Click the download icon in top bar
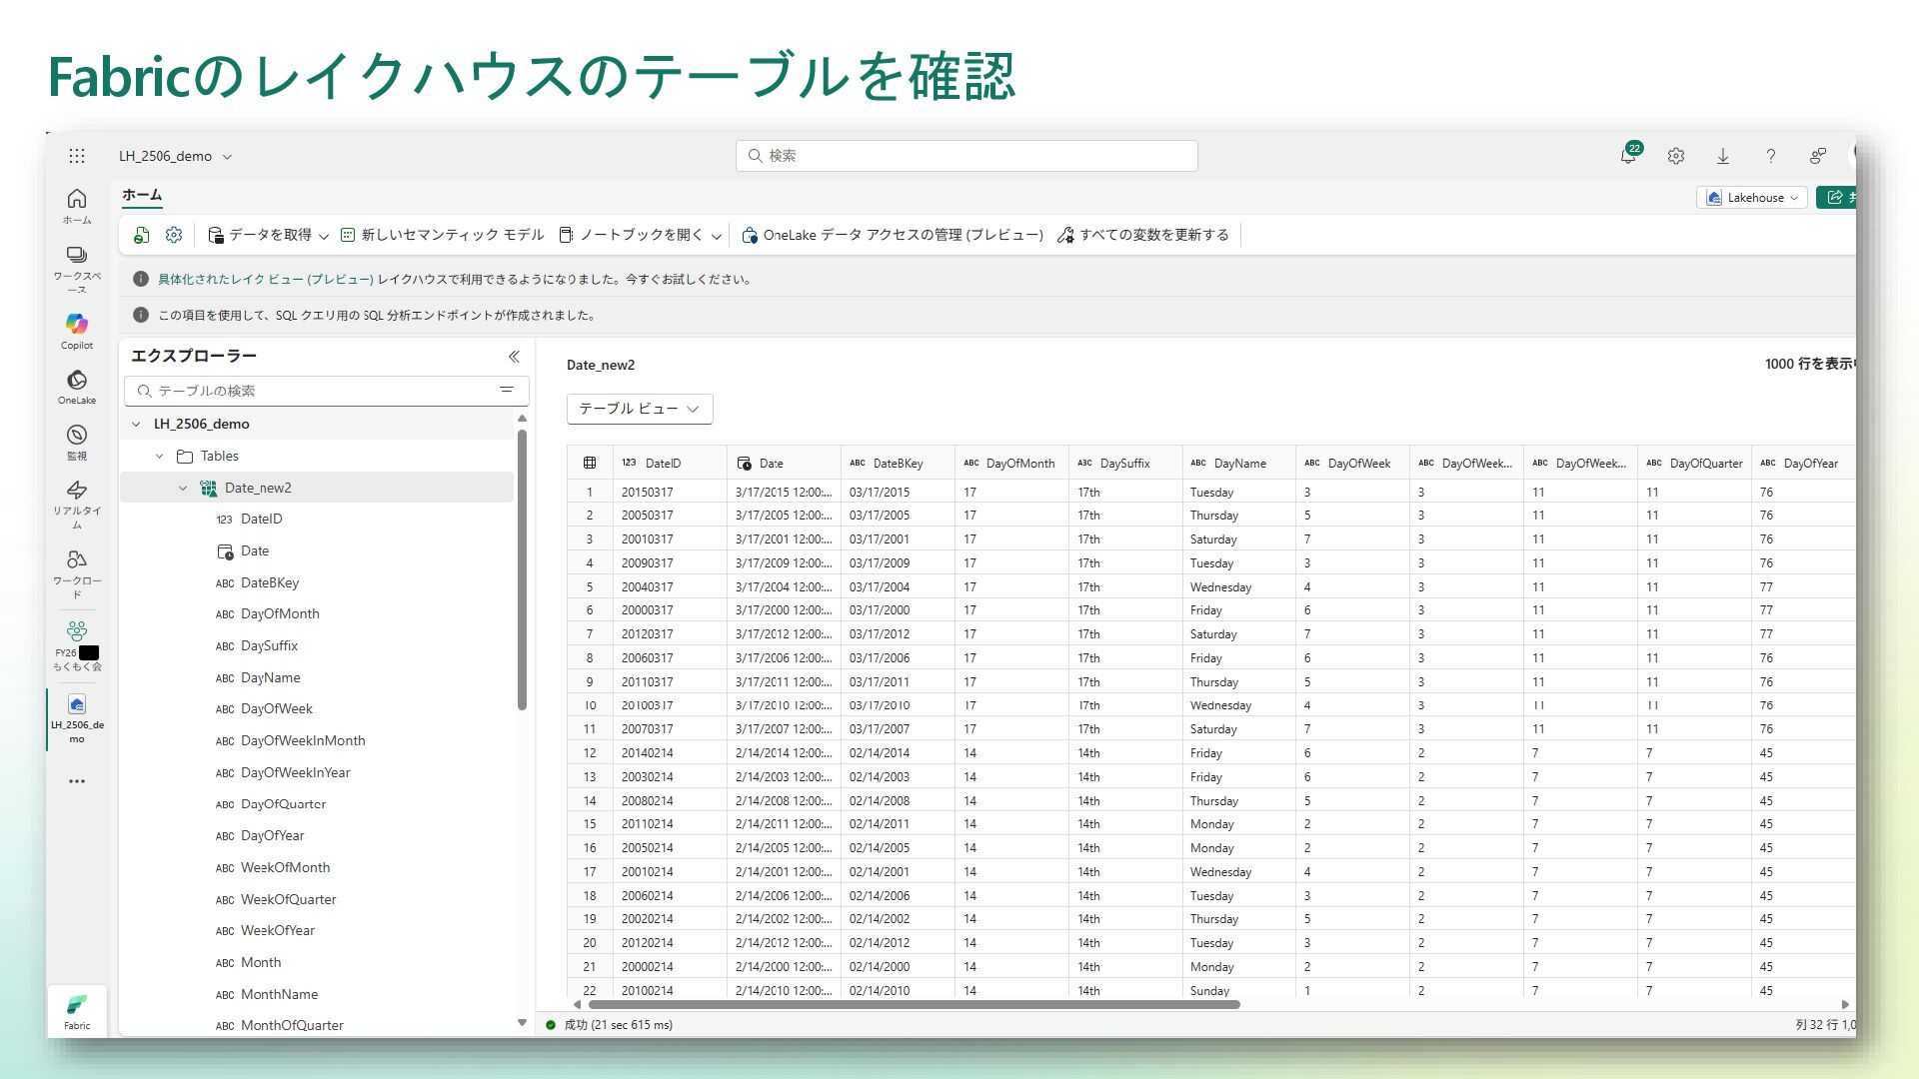Viewport: 1919px width, 1079px height. click(x=1723, y=156)
